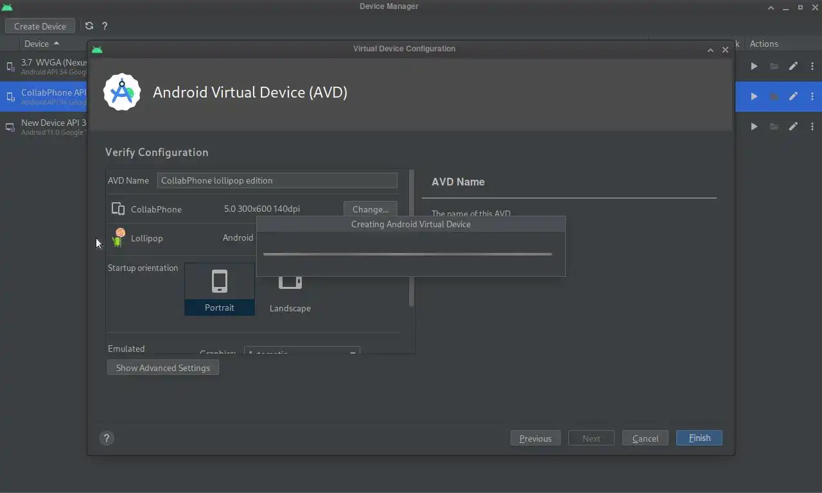This screenshot has height=493, width=822.
Task: Click the Lollipop system image icon
Action: pos(118,238)
